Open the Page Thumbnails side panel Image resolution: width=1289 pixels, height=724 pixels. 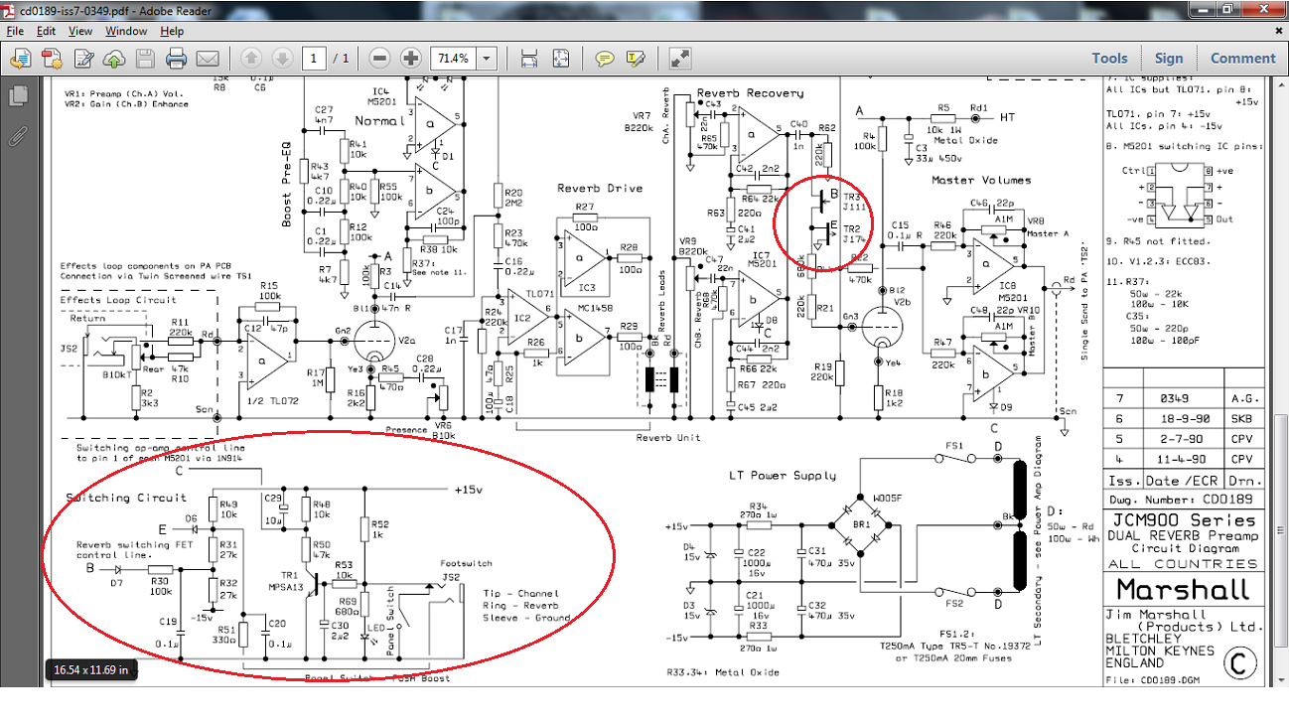click(x=18, y=96)
